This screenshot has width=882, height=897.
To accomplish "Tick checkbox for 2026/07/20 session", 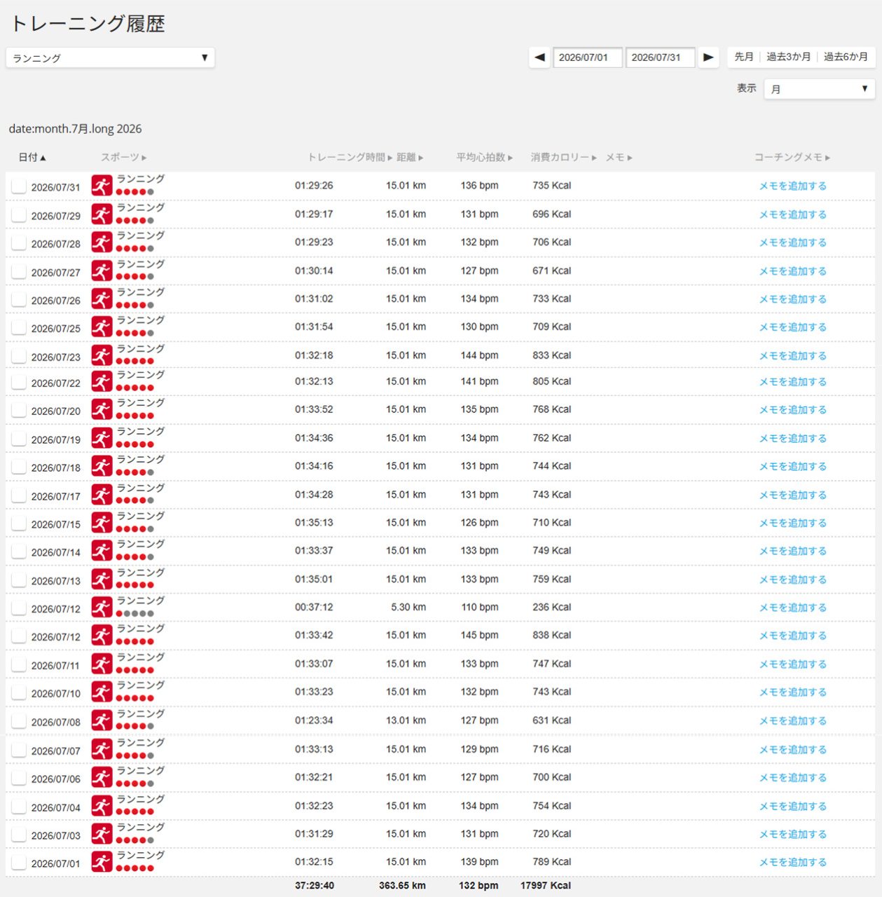I will [x=19, y=411].
